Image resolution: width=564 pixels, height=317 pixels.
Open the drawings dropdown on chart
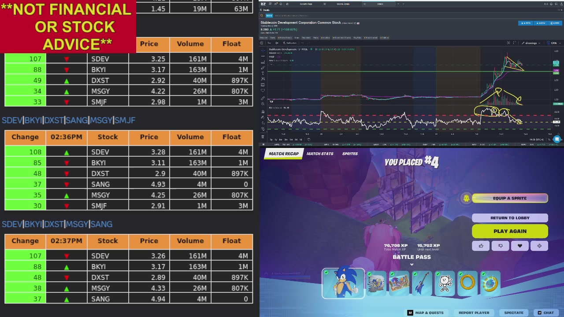point(531,43)
